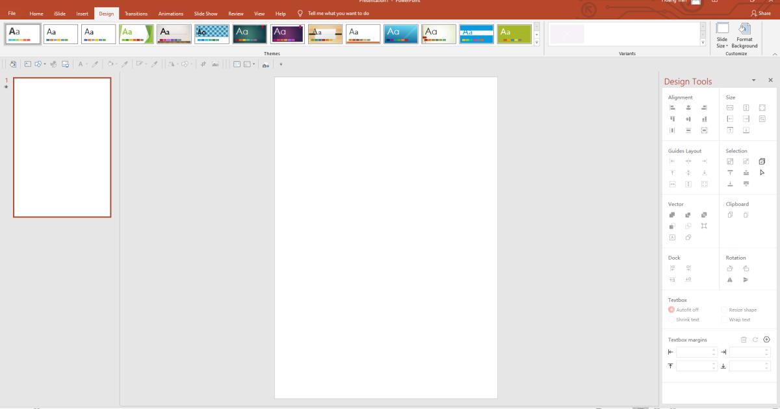Viewport: 780px width, 409px height.
Task: Click the Flip Horizontal icon under Rotation
Action: [729, 280]
